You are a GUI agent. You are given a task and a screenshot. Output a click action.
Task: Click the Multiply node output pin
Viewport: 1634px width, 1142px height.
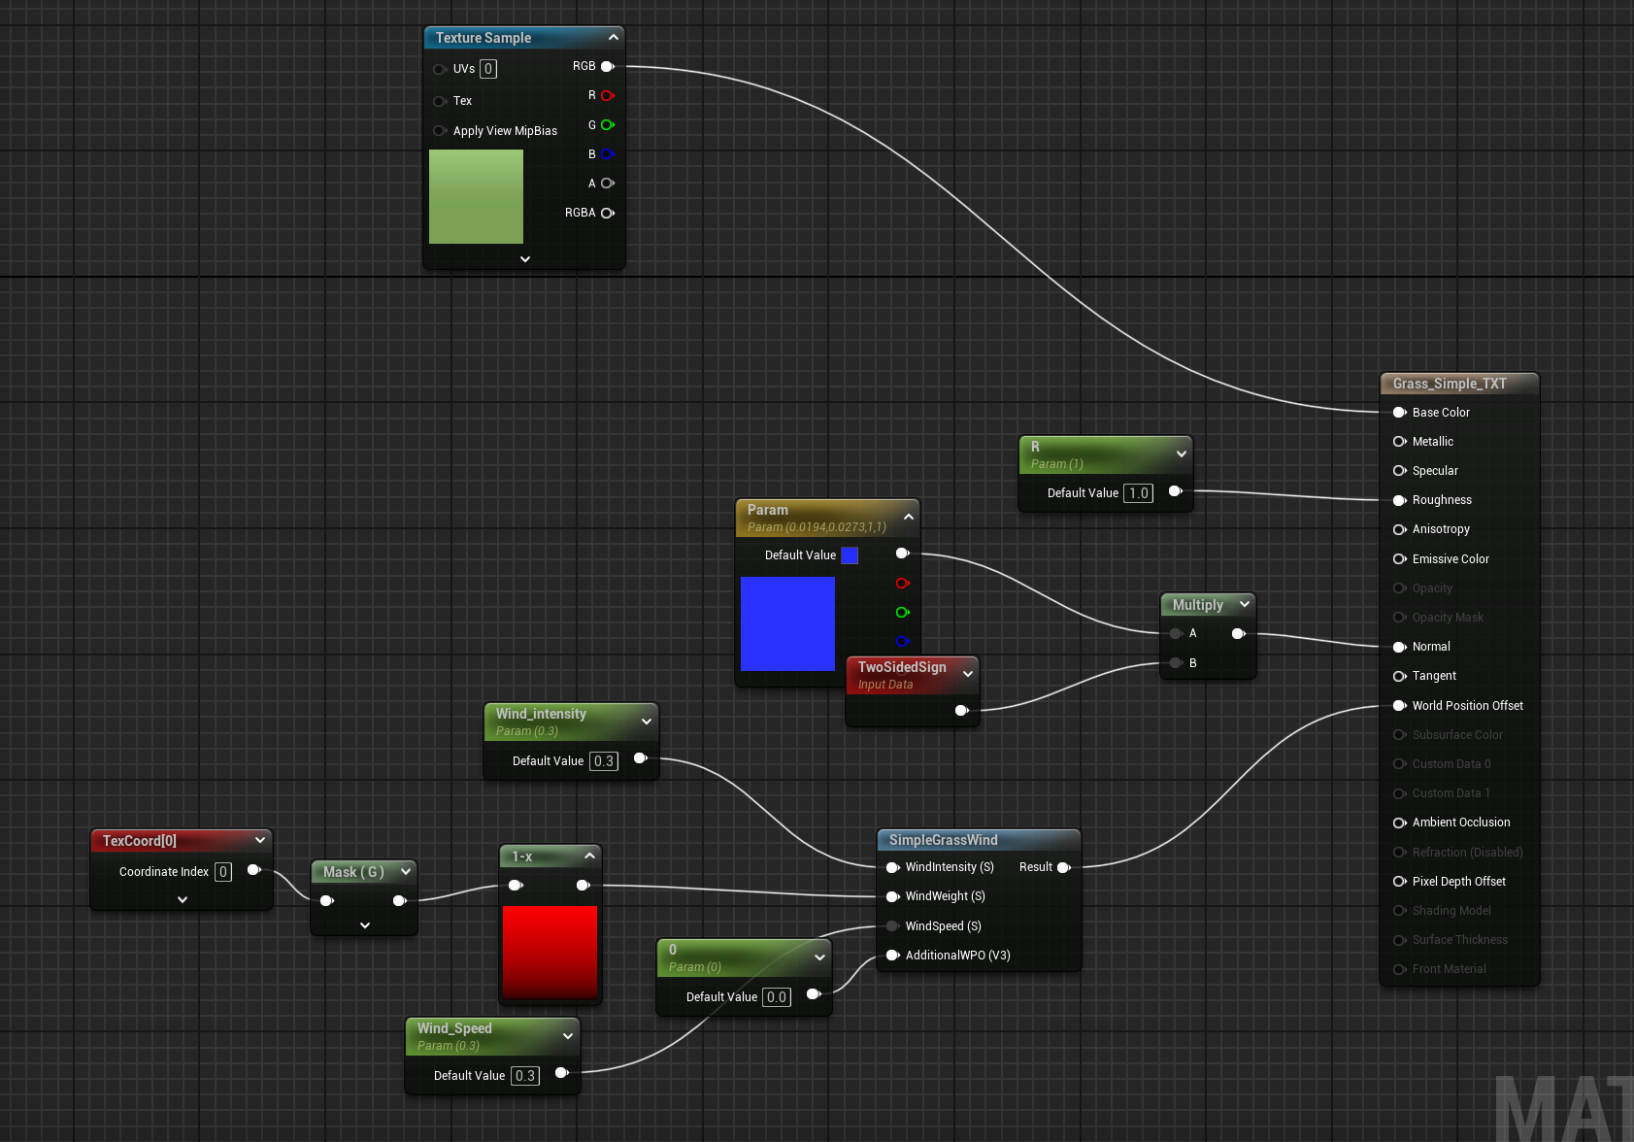pyautogui.click(x=1239, y=633)
